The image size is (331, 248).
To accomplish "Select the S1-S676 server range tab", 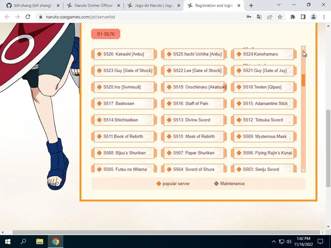I will [106, 34].
